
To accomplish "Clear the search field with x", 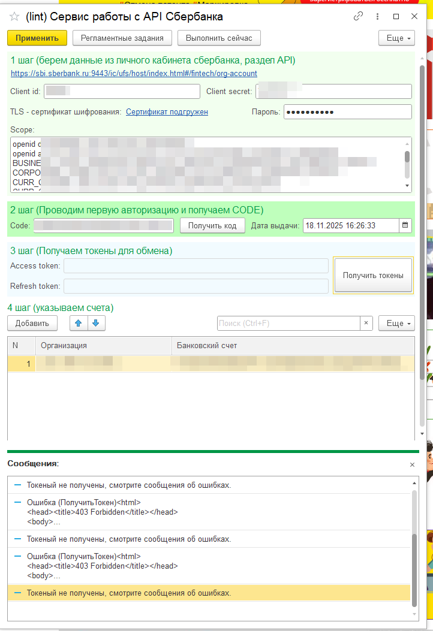I will (366, 323).
